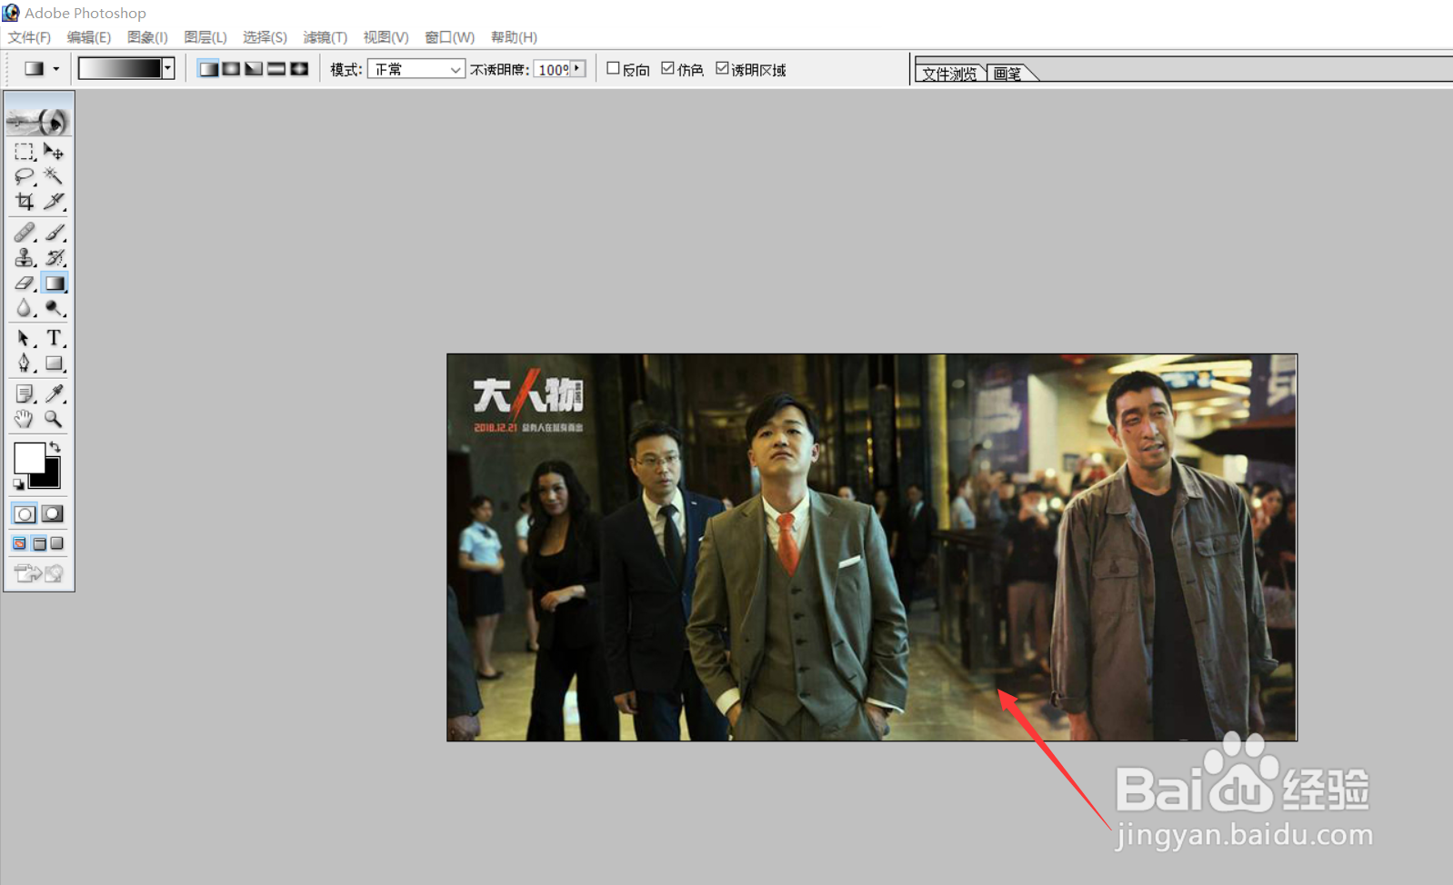
Task: Select the Brush tool
Action: click(54, 233)
